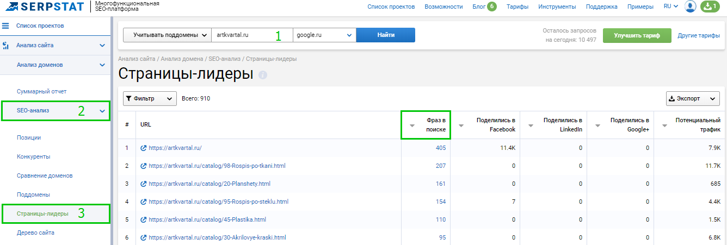Open the user profile avatar icon

coord(691,7)
